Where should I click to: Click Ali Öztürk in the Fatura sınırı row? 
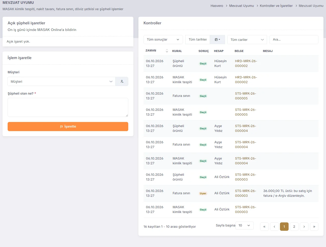click(x=222, y=193)
